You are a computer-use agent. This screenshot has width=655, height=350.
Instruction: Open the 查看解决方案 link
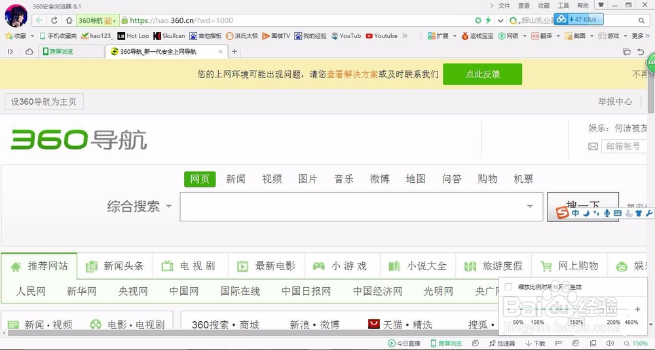click(352, 75)
